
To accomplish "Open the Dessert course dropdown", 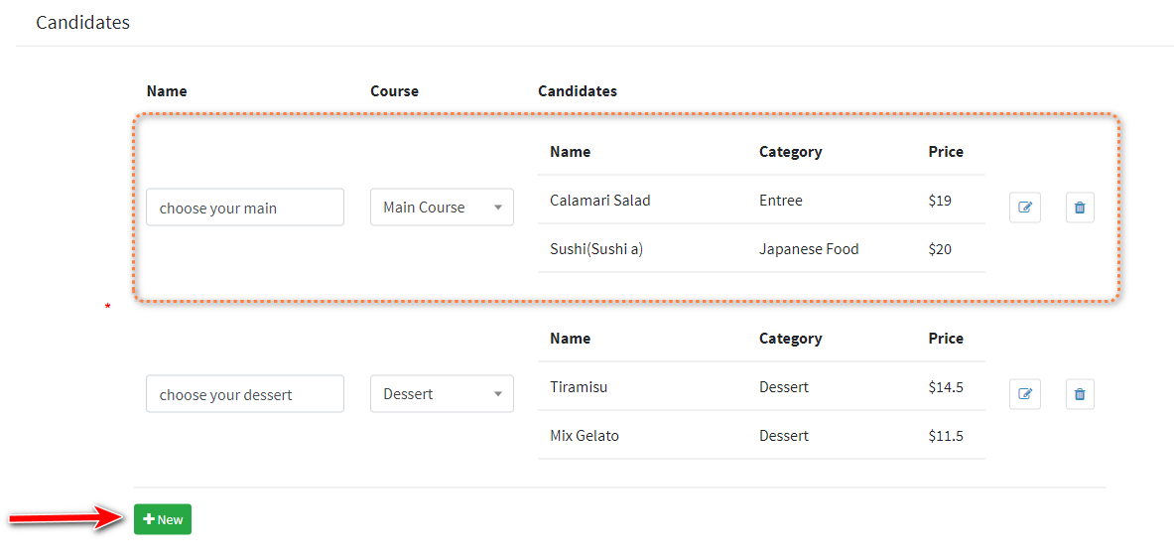I will [x=442, y=394].
